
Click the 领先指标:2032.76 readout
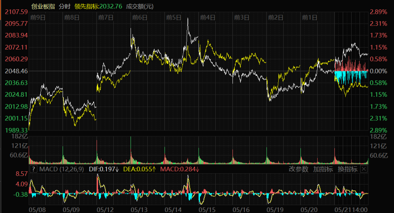98,6
